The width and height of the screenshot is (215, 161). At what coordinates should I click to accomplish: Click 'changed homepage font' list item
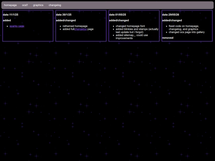coord(130,26)
